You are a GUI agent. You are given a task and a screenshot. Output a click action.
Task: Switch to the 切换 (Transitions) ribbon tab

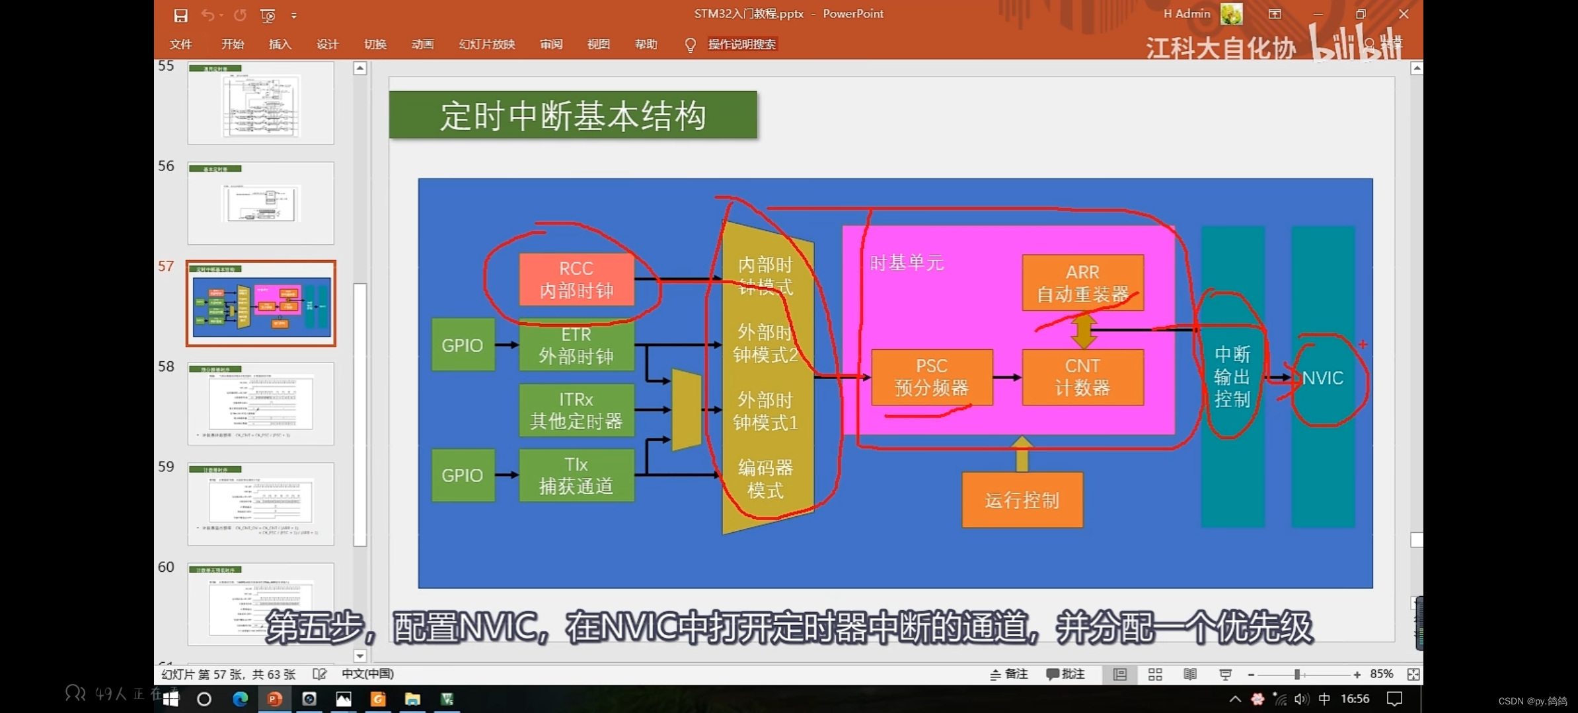375,44
